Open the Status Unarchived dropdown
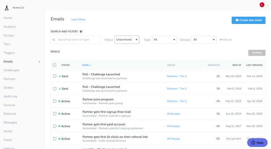Viewport: 271px width, 149px height. pyautogui.click(x=127, y=40)
